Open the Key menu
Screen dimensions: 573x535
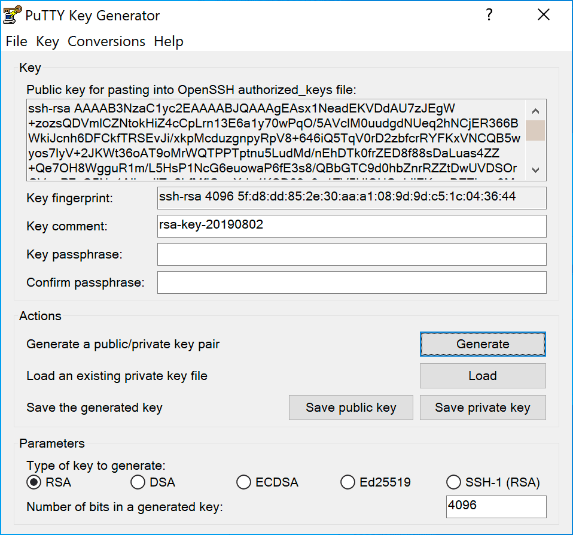click(47, 41)
